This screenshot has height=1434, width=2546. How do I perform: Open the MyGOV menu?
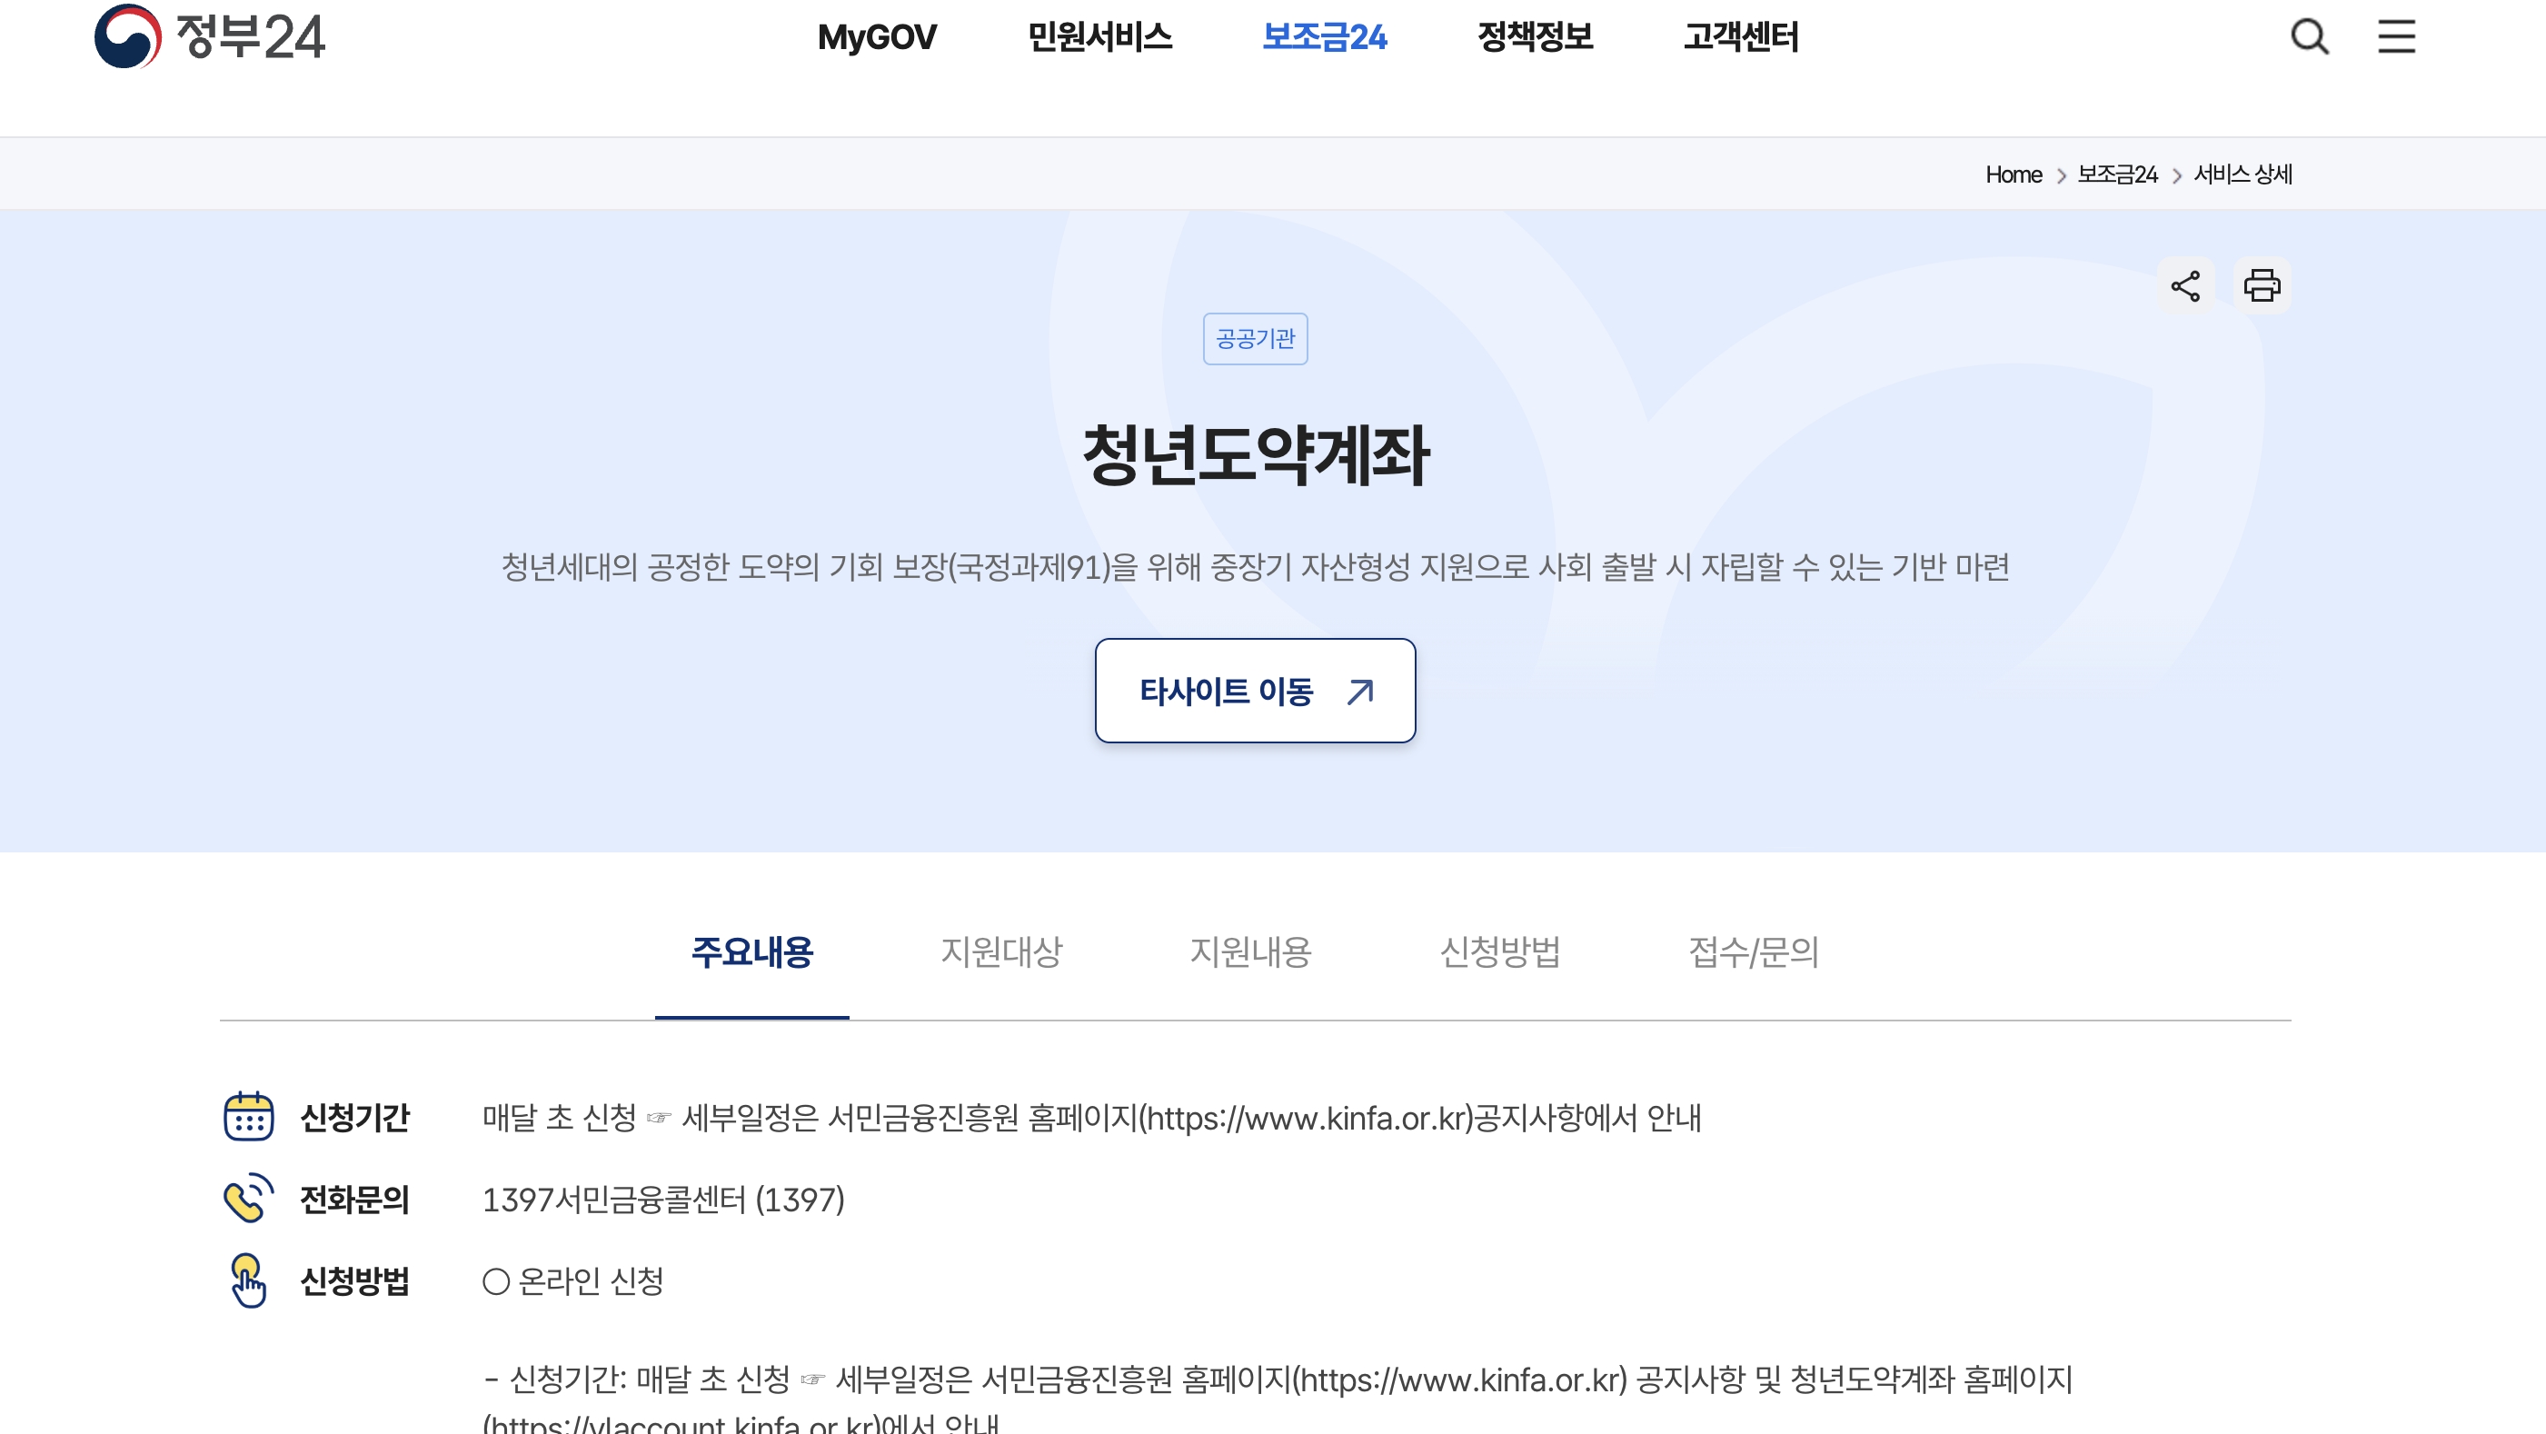876,37
